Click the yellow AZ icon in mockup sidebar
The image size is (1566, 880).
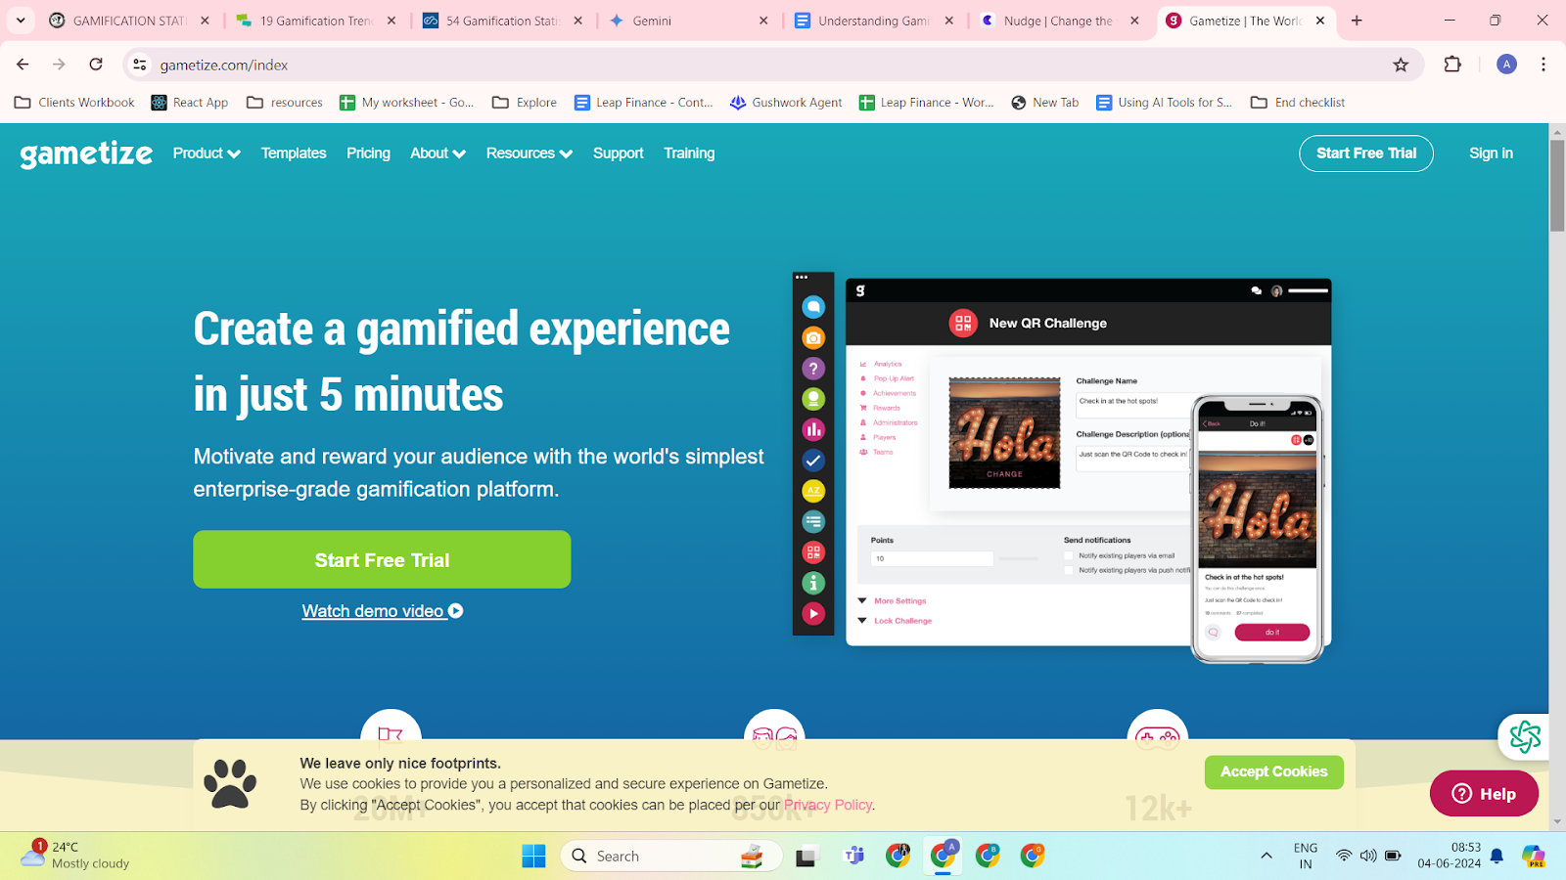(x=813, y=492)
